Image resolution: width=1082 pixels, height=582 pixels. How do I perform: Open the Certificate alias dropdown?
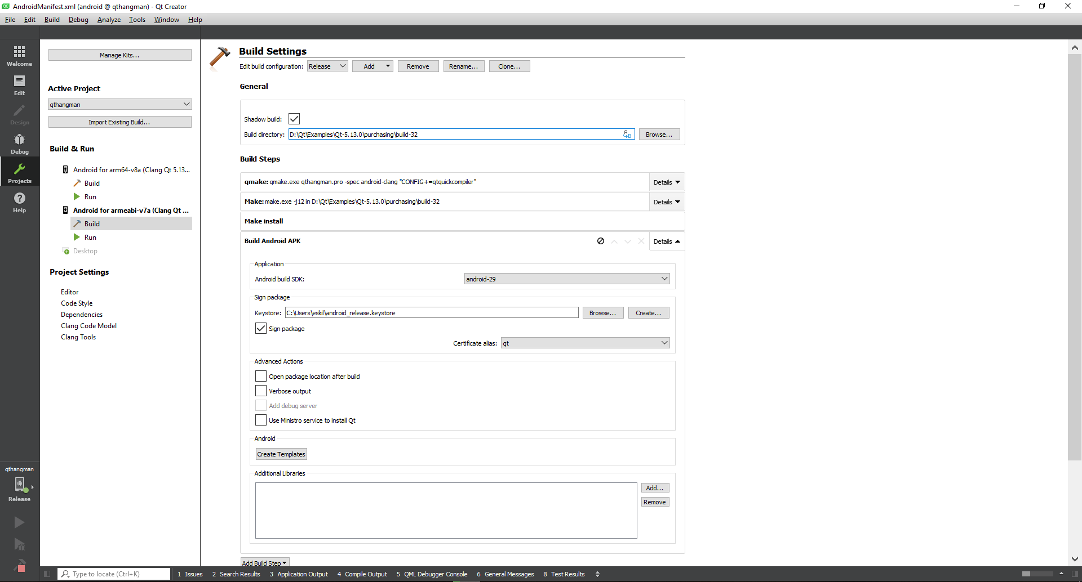[586, 343]
